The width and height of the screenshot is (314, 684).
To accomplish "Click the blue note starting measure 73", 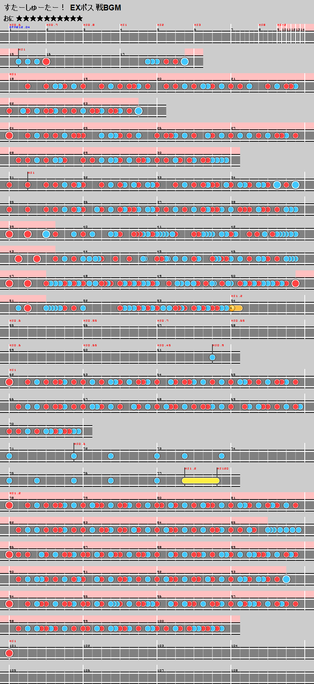I will tap(157, 456).
